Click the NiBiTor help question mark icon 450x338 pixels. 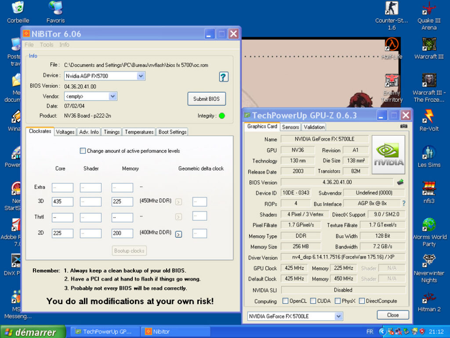[224, 77]
